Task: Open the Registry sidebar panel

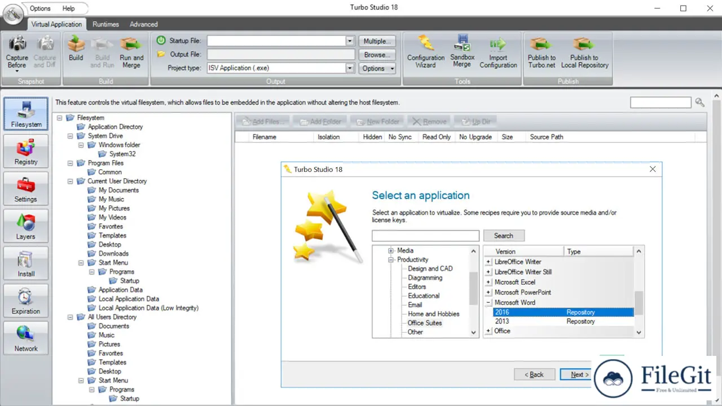Action: click(x=26, y=152)
